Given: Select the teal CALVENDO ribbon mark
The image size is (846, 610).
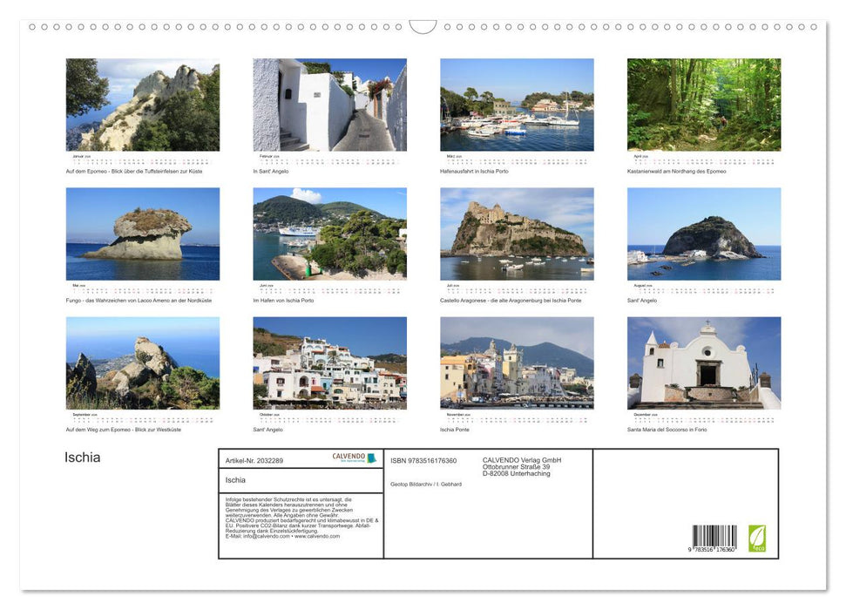Looking at the screenshot, I should [369, 456].
